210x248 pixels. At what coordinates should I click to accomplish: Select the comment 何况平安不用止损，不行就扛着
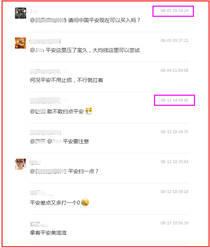point(67,80)
